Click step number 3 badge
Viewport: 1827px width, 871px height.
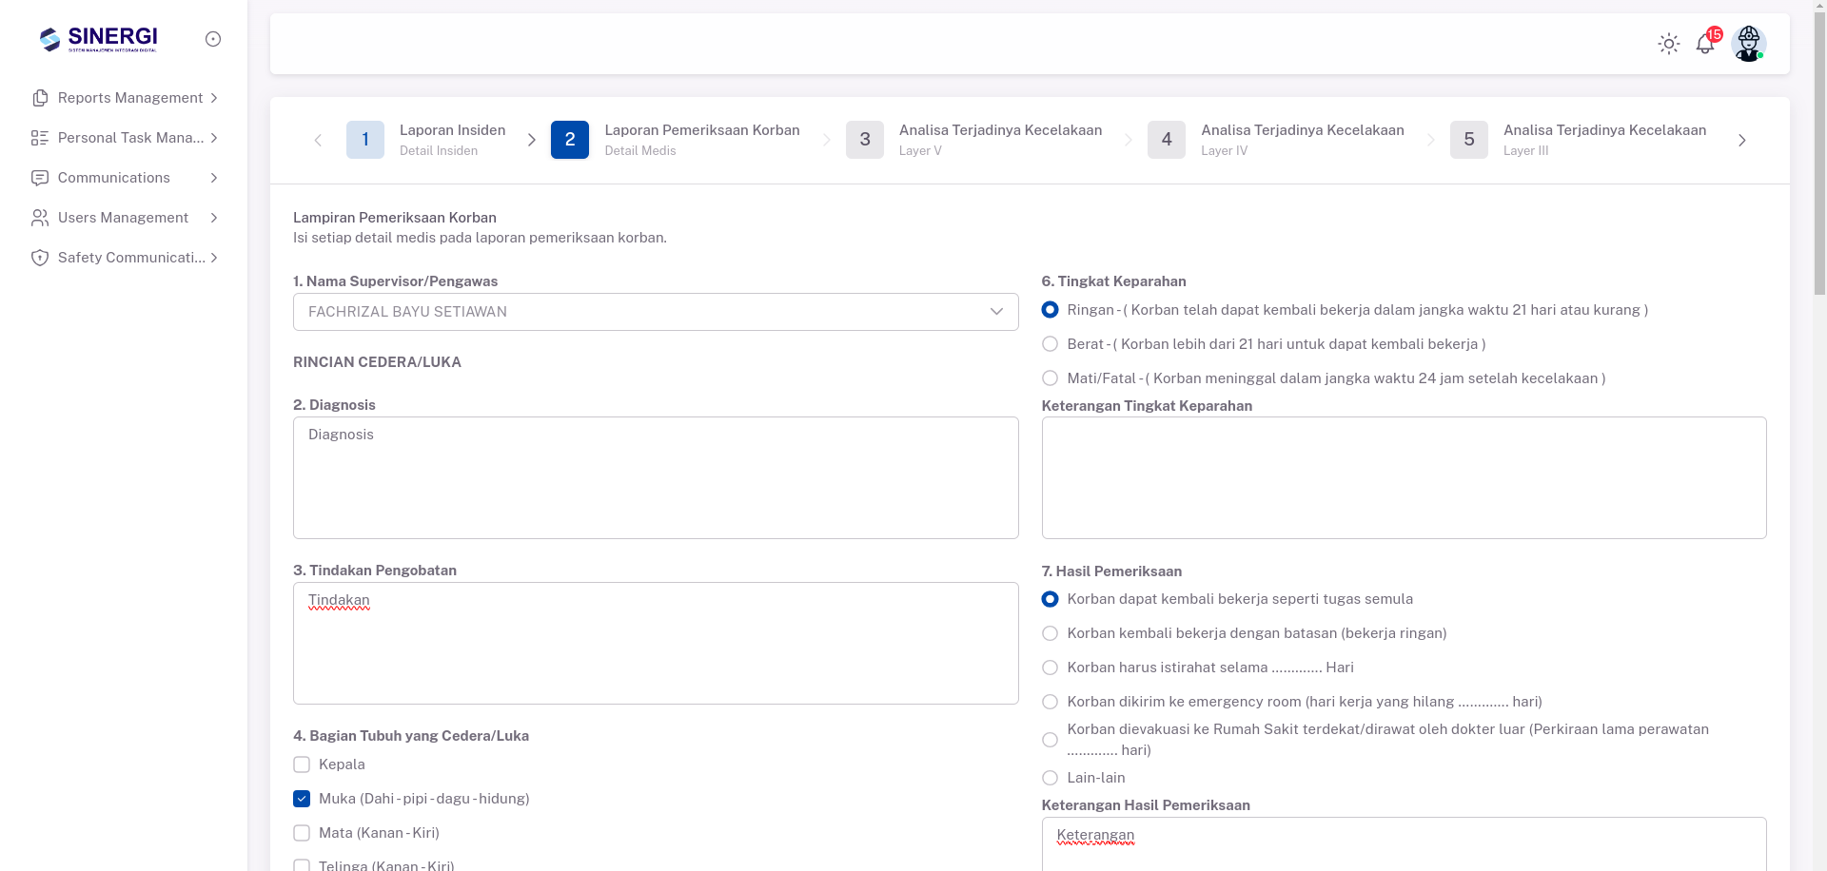coord(865,140)
